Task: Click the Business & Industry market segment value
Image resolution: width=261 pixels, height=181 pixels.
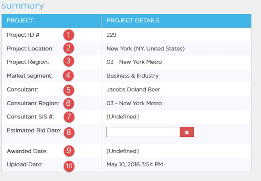Action: 133,76
